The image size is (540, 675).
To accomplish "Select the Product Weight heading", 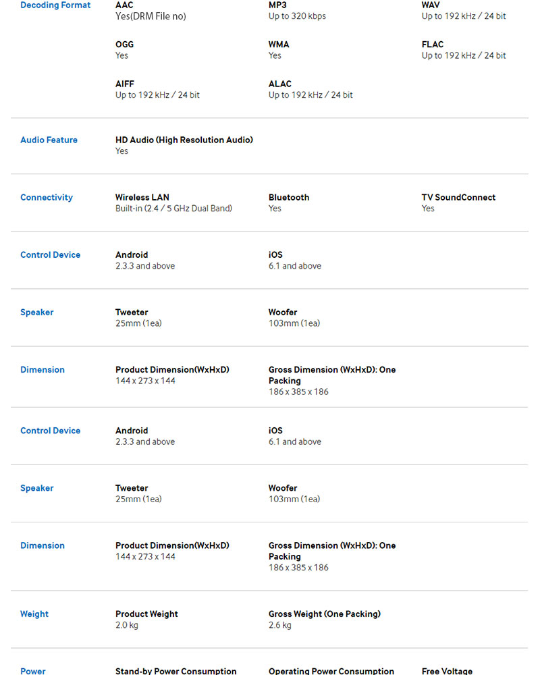I will (146, 614).
